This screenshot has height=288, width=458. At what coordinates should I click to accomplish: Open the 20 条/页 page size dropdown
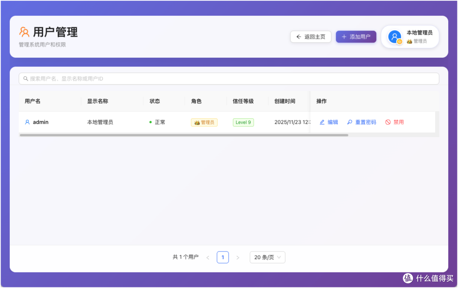(267, 257)
